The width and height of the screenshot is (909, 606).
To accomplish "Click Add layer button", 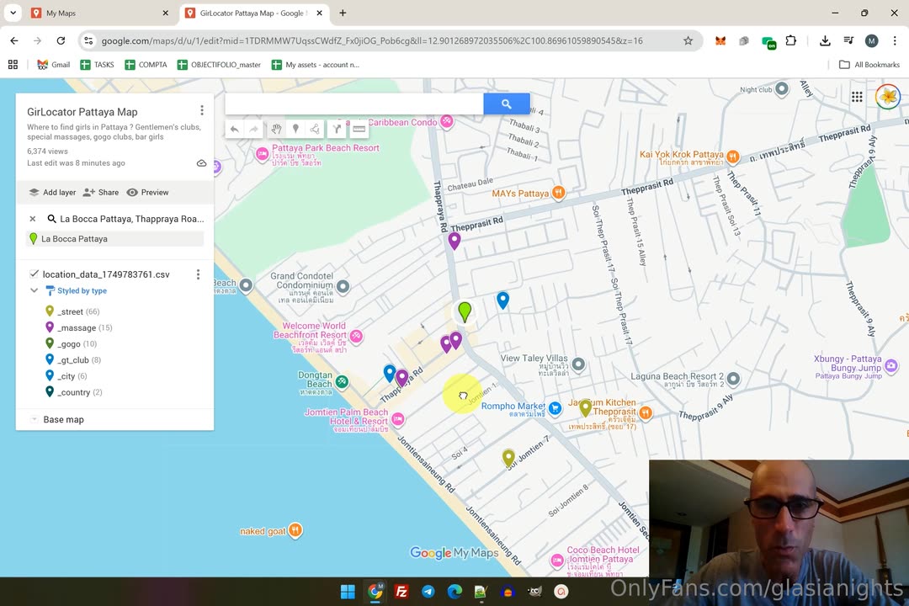I will coord(53,193).
